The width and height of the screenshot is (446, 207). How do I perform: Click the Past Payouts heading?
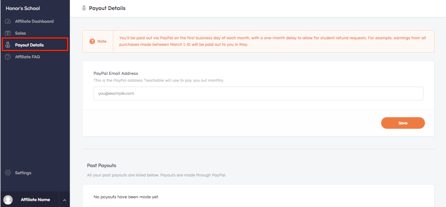click(x=102, y=166)
